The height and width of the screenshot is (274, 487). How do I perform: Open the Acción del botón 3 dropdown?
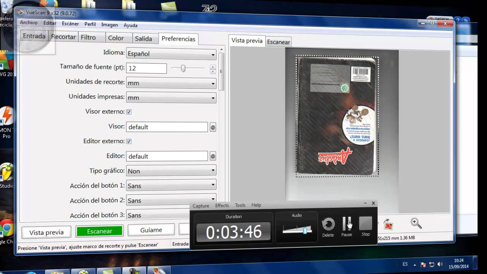171,215
